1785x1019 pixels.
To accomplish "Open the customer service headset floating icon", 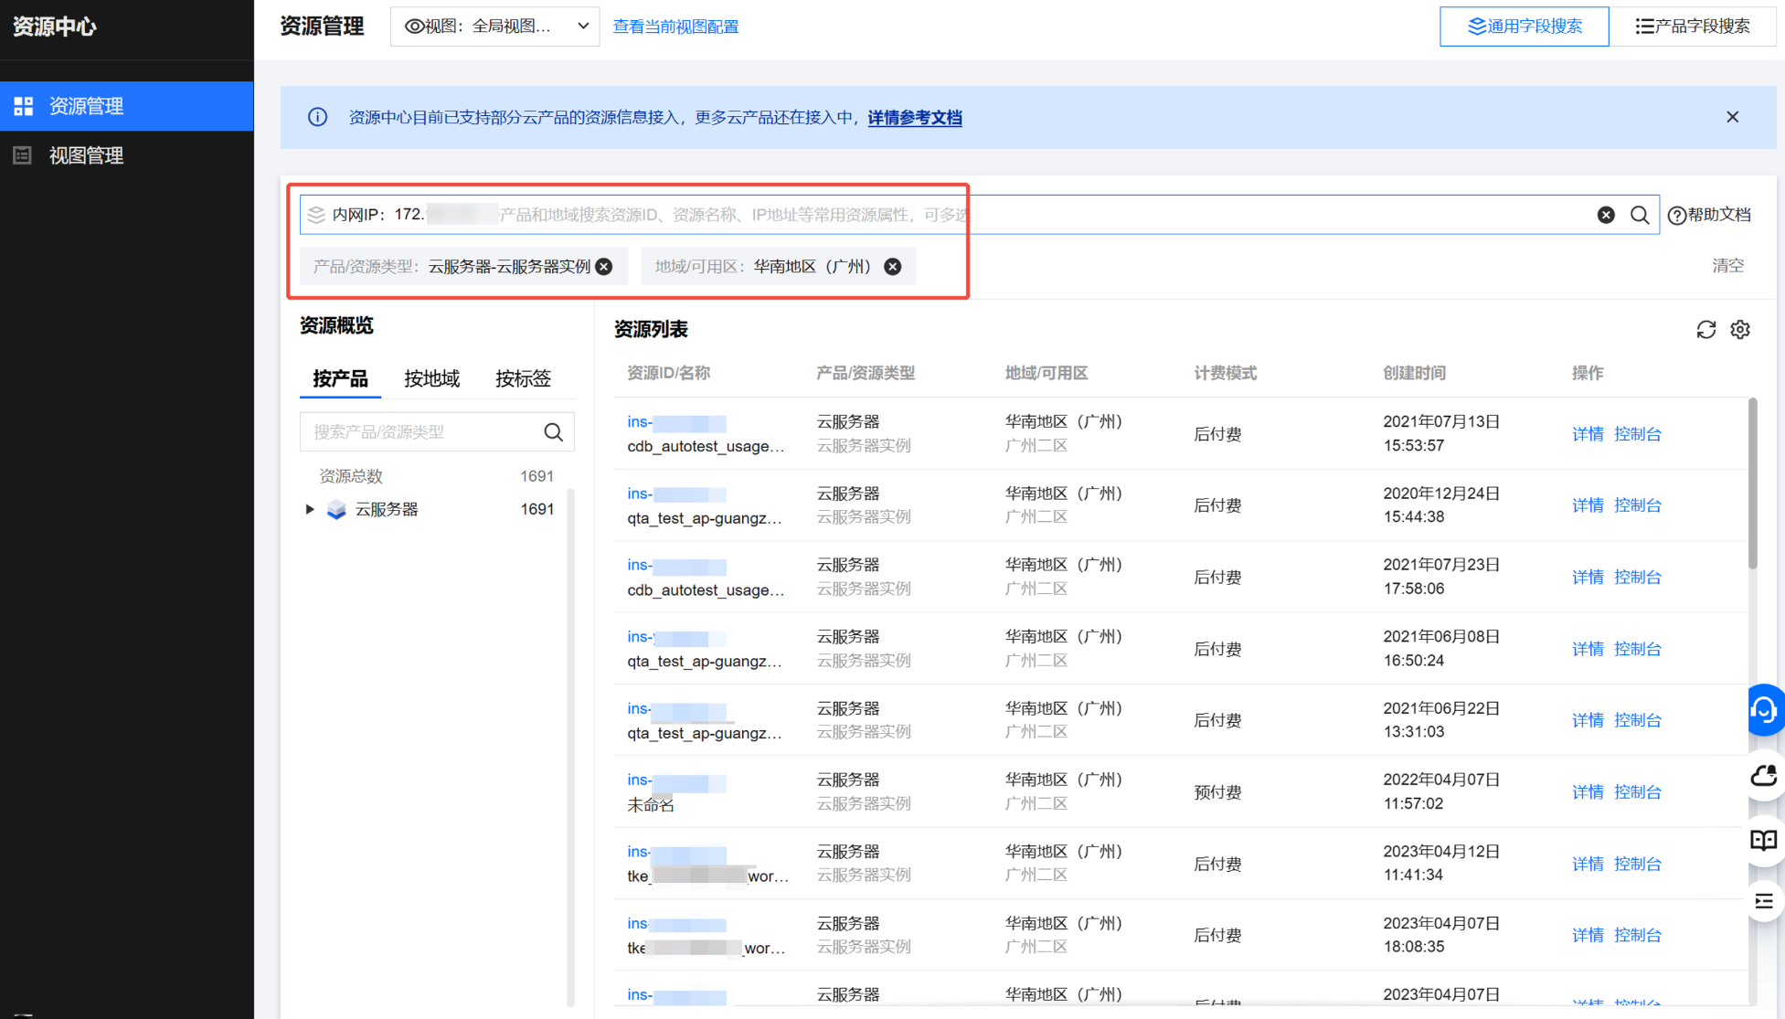I will 1764,710.
